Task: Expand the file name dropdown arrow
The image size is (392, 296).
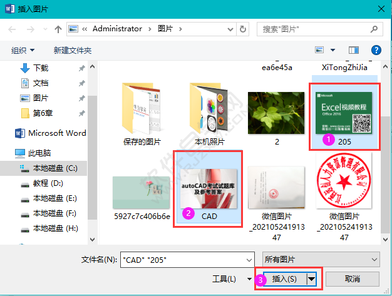Action: [249, 260]
